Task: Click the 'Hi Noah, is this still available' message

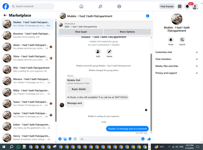Action: pos(97,97)
